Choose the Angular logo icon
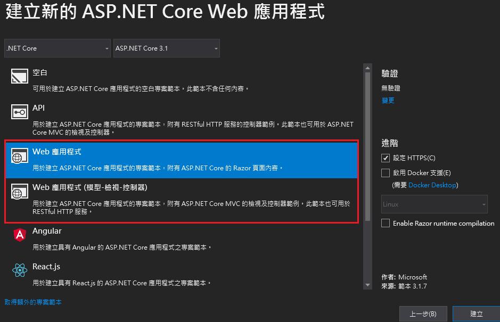Screen dimensions: 500x322 tap(20, 235)
